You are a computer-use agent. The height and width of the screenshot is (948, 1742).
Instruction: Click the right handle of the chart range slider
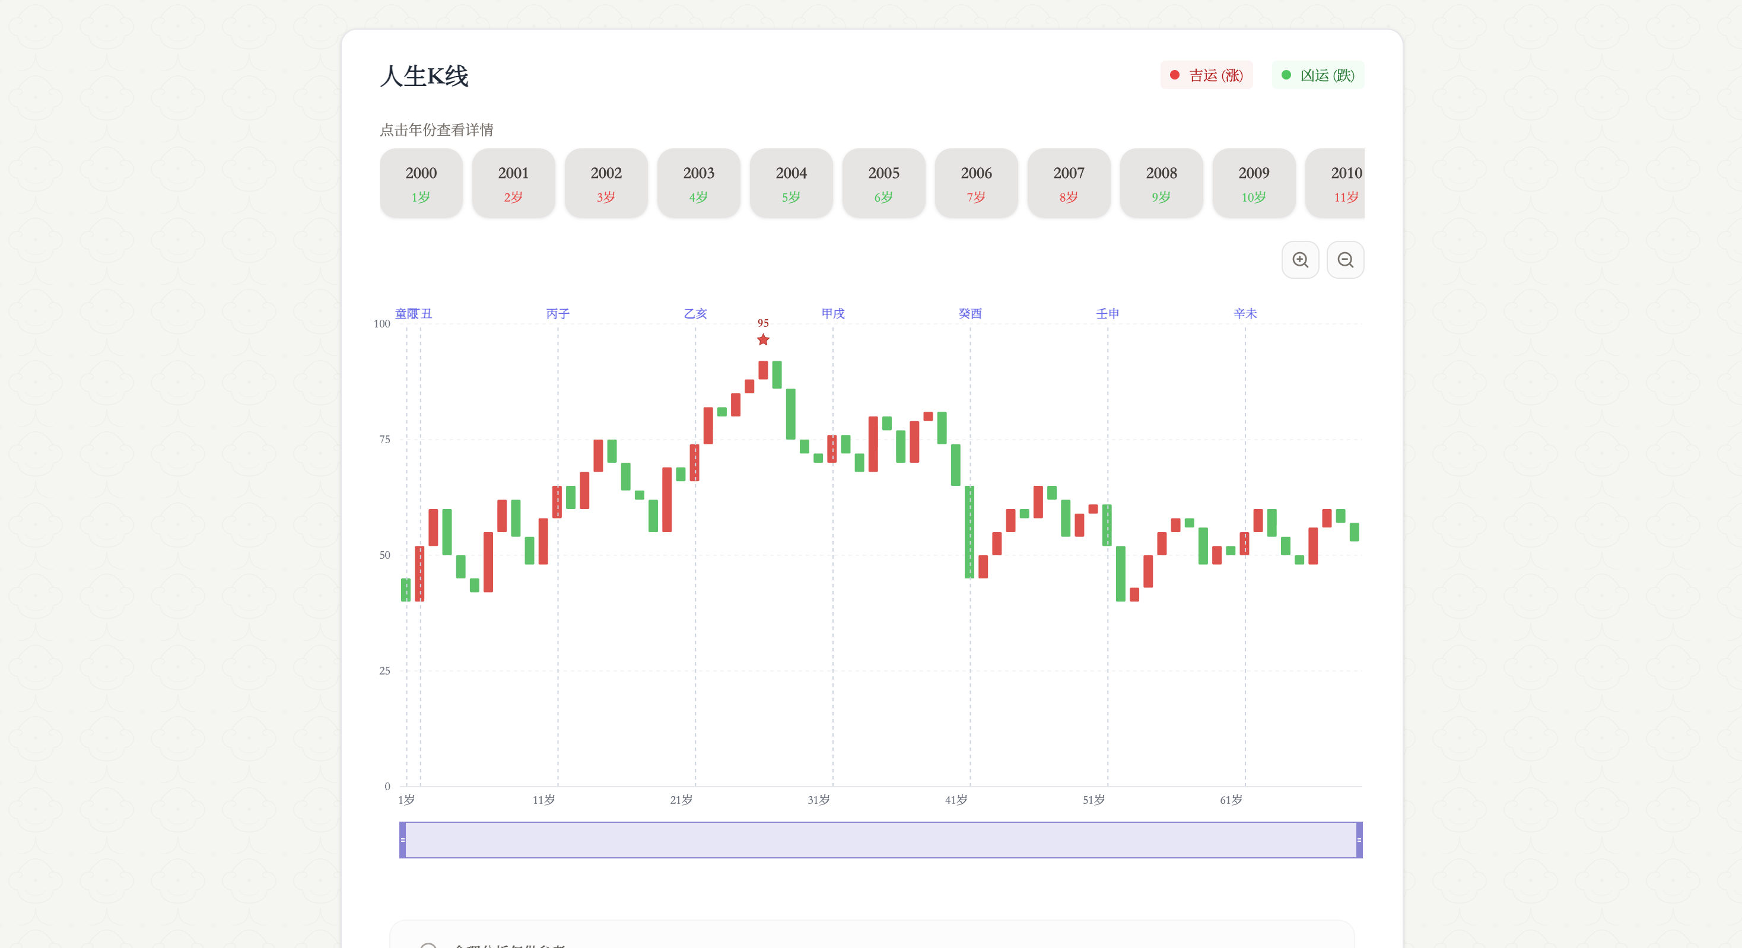(x=1359, y=840)
